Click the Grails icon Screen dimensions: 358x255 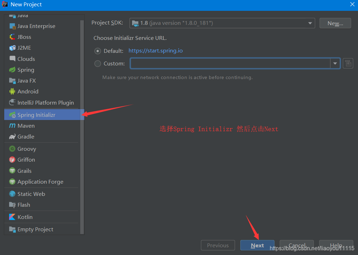pos(12,171)
